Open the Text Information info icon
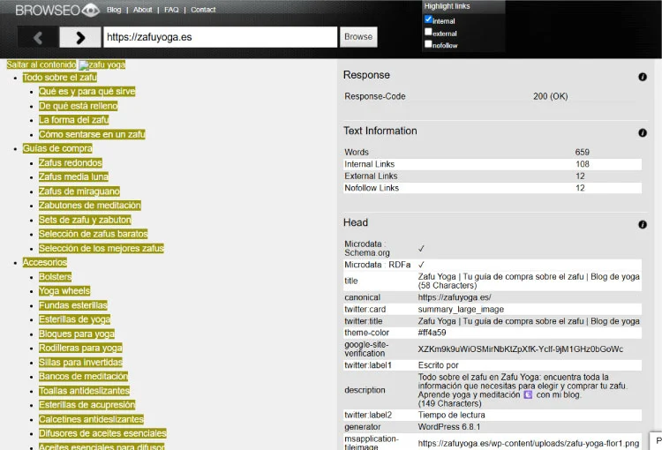 pyautogui.click(x=643, y=133)
